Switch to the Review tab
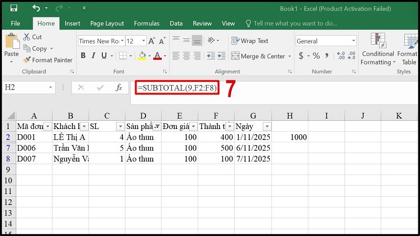 202,24
